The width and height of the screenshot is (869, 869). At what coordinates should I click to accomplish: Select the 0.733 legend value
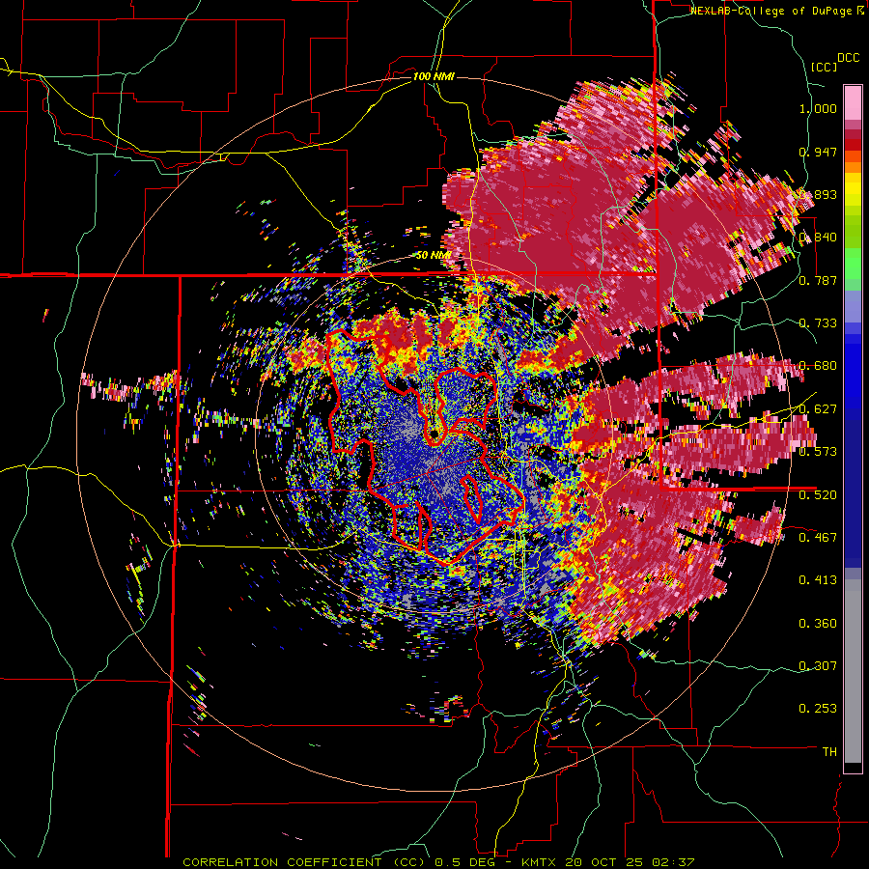point(818,323)
